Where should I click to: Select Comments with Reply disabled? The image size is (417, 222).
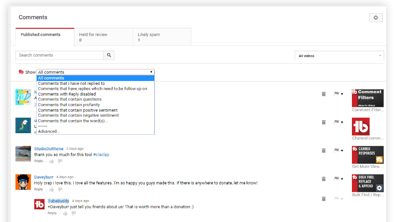(x=95, y=94)
